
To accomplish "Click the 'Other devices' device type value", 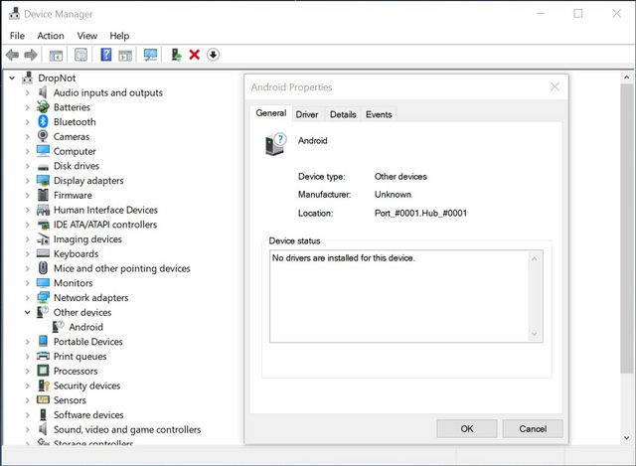I will [400, 177].
